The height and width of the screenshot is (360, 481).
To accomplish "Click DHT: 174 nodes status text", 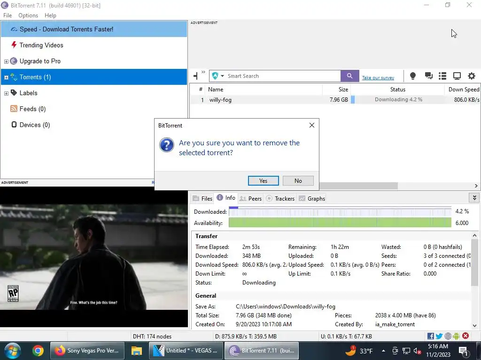I will click(152, 337).
